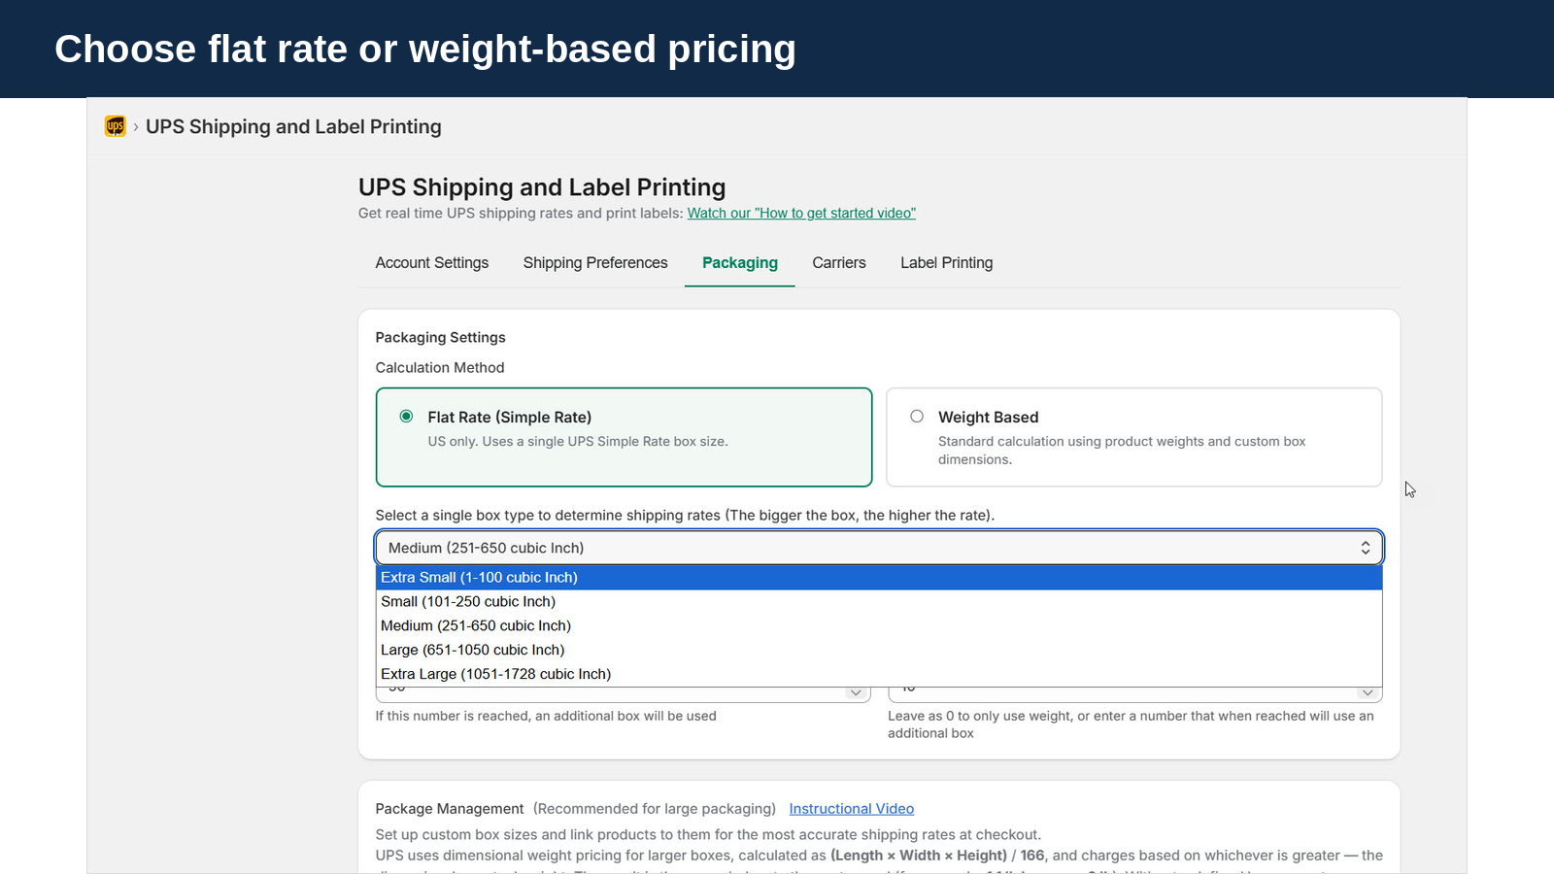
Task: Open the Label Printing tab
Action: (947, 263)
